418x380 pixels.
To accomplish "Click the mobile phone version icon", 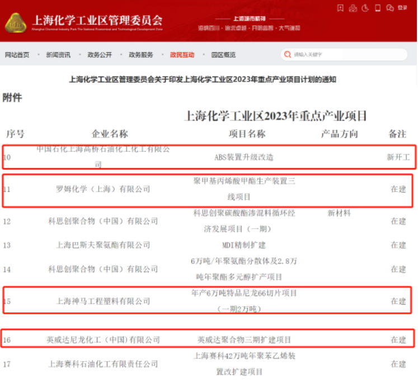I will (378, 8).
